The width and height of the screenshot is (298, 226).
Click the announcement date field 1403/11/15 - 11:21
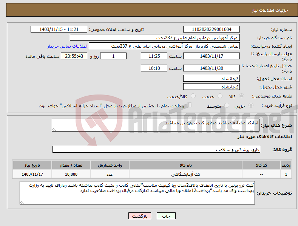click(x=59, y=29)
